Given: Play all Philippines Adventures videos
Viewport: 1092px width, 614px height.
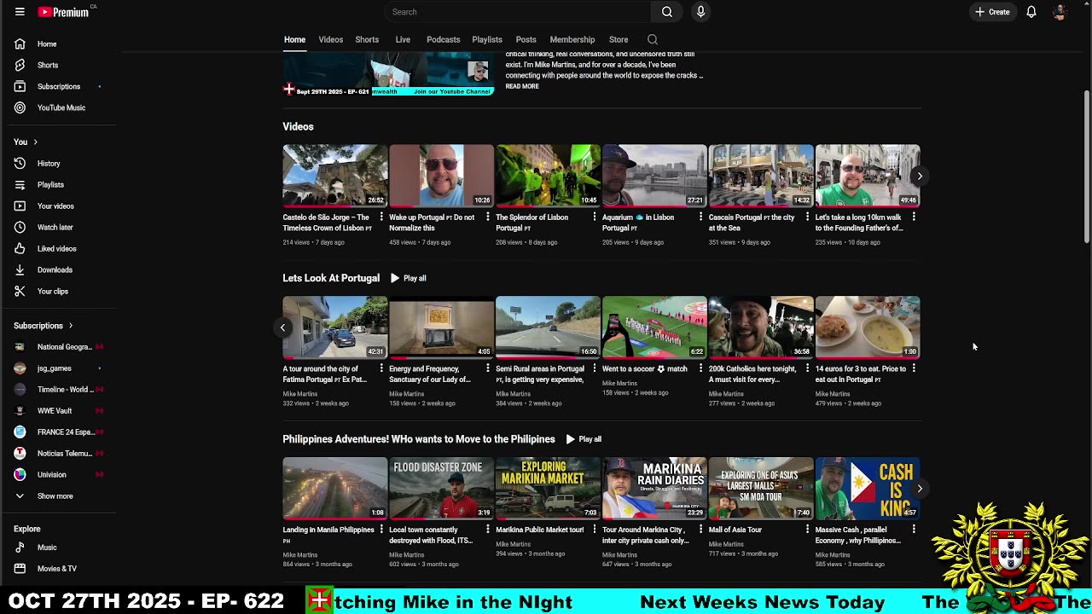Looking at the screenshot, I should [584, 439].
